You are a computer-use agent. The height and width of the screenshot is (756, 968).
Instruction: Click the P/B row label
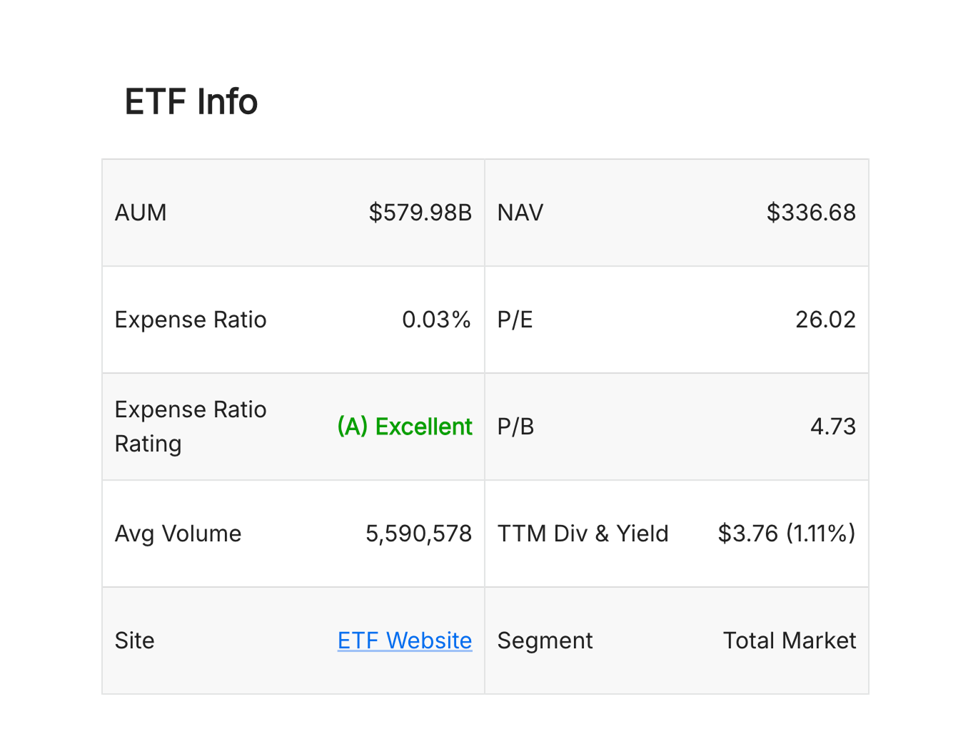tap(515, 426)
